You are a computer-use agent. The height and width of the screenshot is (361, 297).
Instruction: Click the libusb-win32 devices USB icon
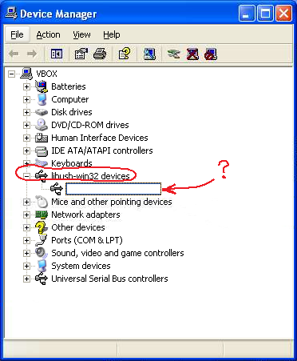(x=42, y=175)
